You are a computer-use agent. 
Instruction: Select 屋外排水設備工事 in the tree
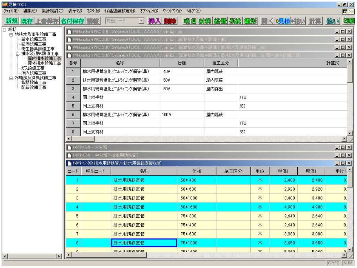click(44, 63)
